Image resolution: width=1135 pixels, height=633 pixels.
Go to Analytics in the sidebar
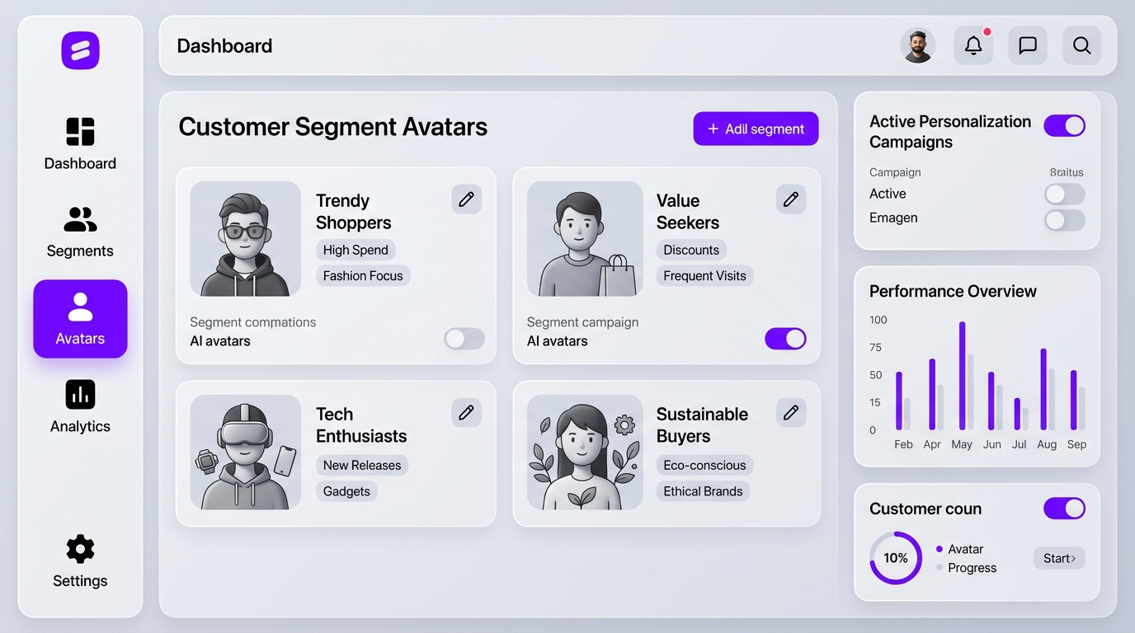coord(80,406)
